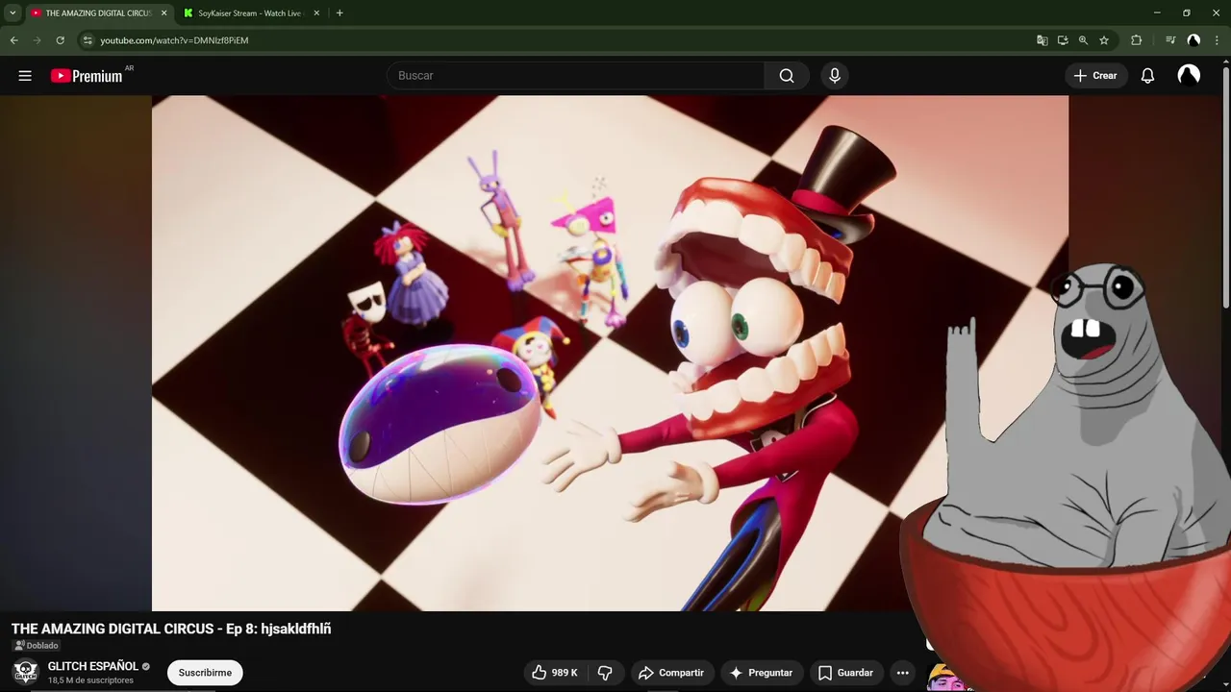This screenshot has width=1231, height=692.
Task: Bookmark this page with star icon
Action: coord(1104,40)
